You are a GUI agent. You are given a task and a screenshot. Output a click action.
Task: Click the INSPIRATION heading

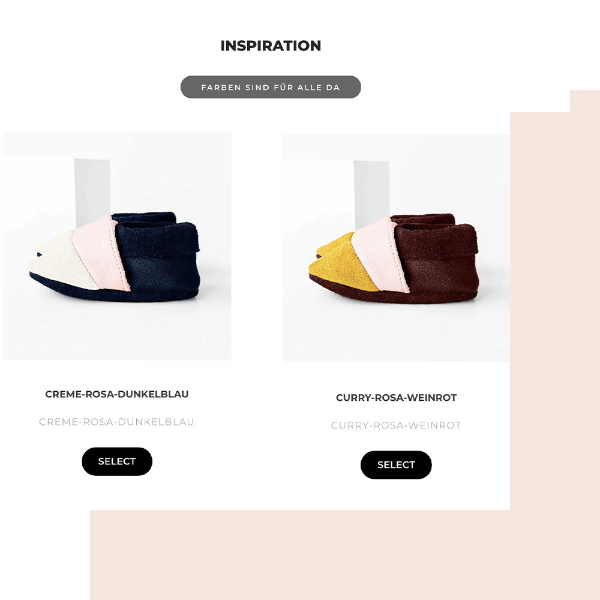(271, 46)
